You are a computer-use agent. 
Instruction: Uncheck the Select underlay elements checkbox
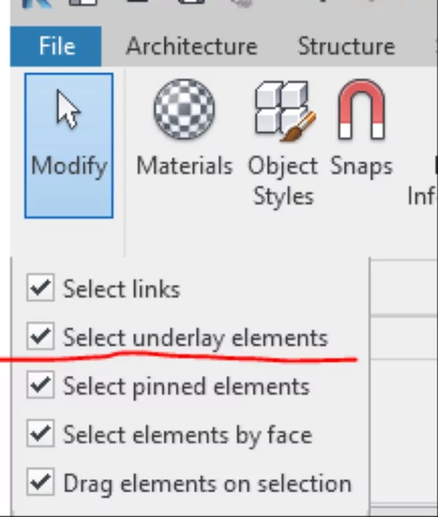(40, 337)
